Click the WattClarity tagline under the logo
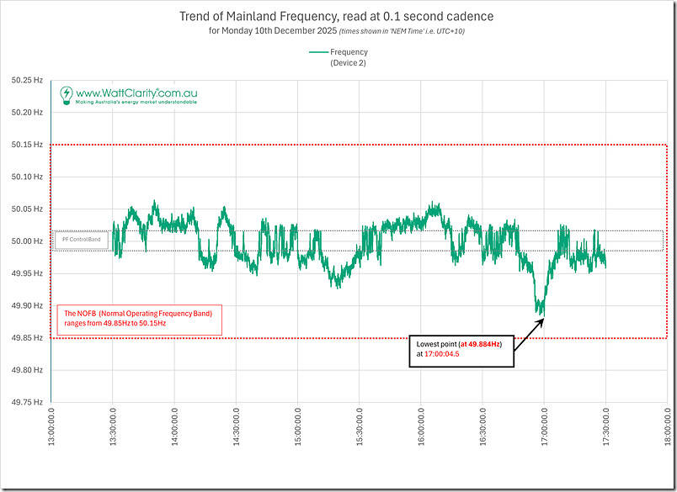This screenshot has height=492, width=677. click(x=136, y=102)
